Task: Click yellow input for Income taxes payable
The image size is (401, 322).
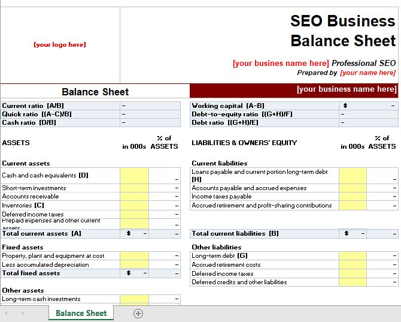Action: point(353,197)
